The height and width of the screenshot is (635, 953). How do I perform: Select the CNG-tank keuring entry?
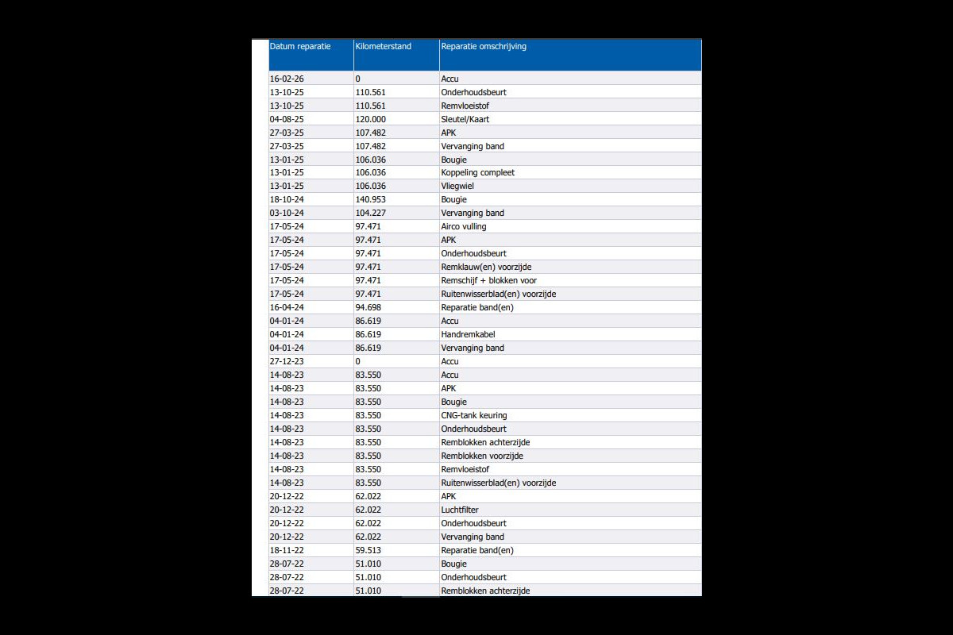click(x=474, y=416)
